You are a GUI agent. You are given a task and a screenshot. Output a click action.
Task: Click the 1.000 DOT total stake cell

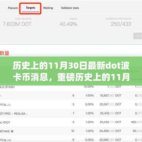pyautogui.click(x=114, y=87)
